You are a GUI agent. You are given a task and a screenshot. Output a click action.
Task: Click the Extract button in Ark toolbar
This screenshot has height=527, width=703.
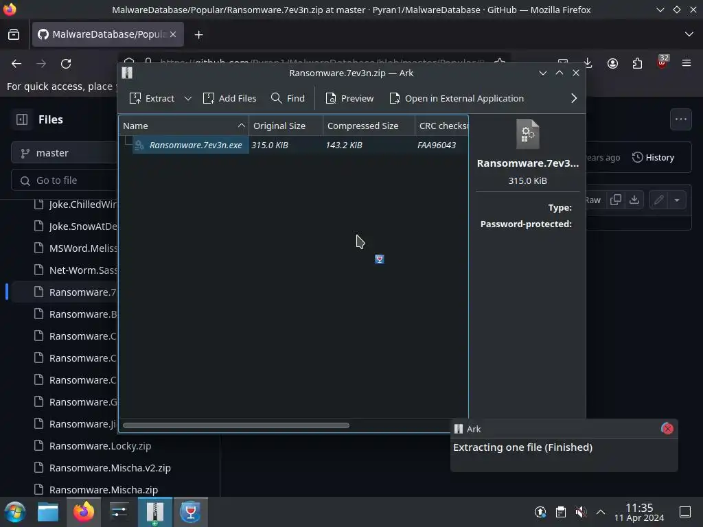152,98
